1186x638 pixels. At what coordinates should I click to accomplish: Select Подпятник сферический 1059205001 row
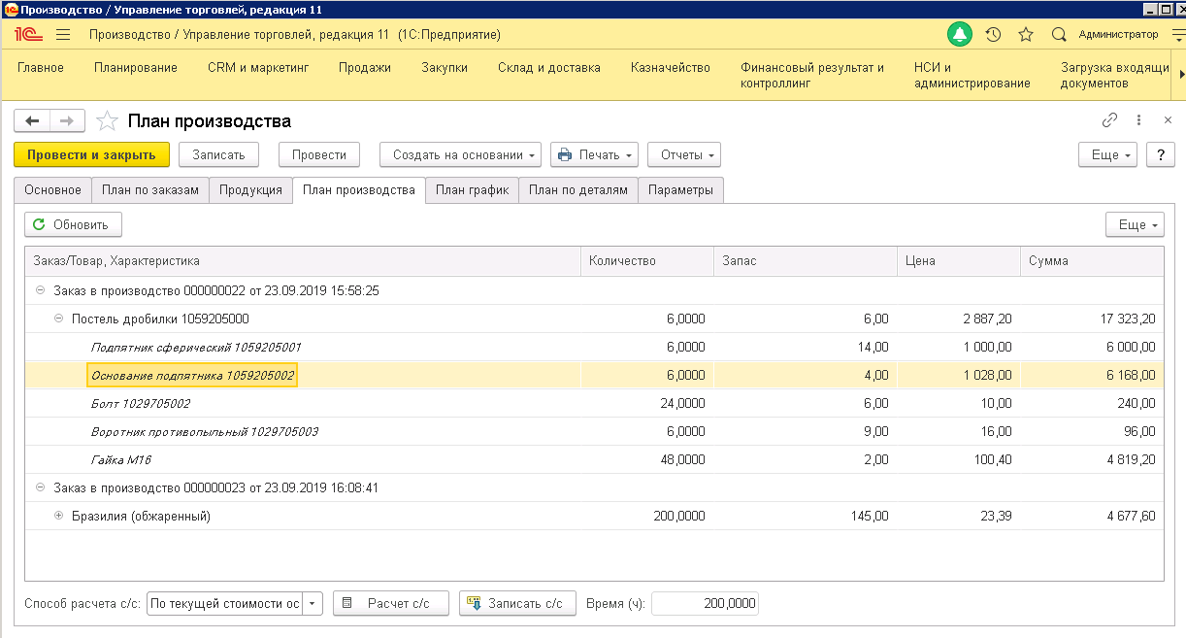[x=594, y=347]
